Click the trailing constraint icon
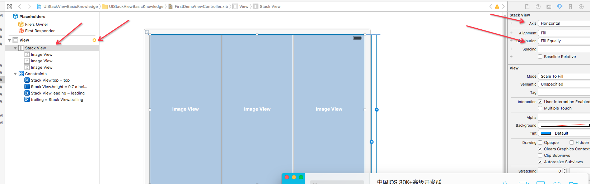Image resolution: width=590 pixels, height=184 pixels. [27, 100]
